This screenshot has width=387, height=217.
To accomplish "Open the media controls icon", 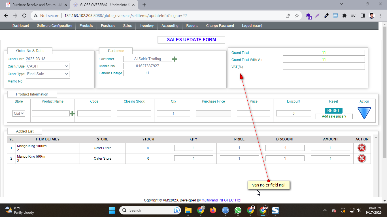I will coord(353,16).
